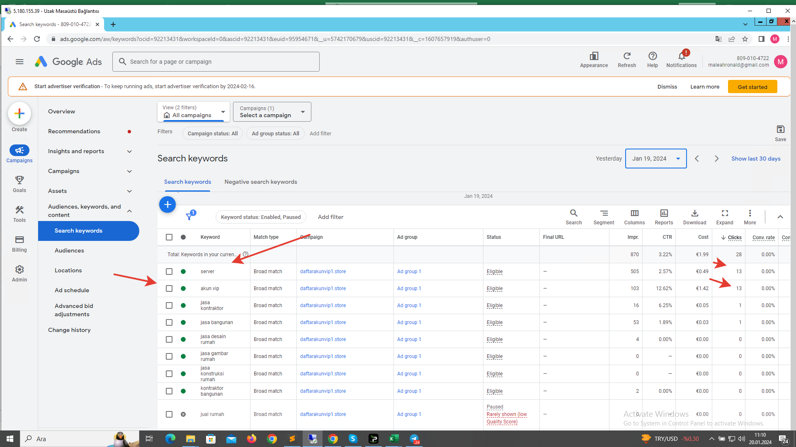Image resolution: width=796 pixels, height=447 pixels.
Task: Check the kontraktor bangunan row
Action: tap(169, 391)
